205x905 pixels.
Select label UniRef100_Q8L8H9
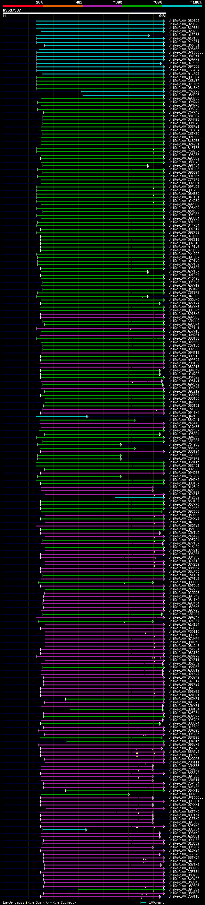[184, 88]
